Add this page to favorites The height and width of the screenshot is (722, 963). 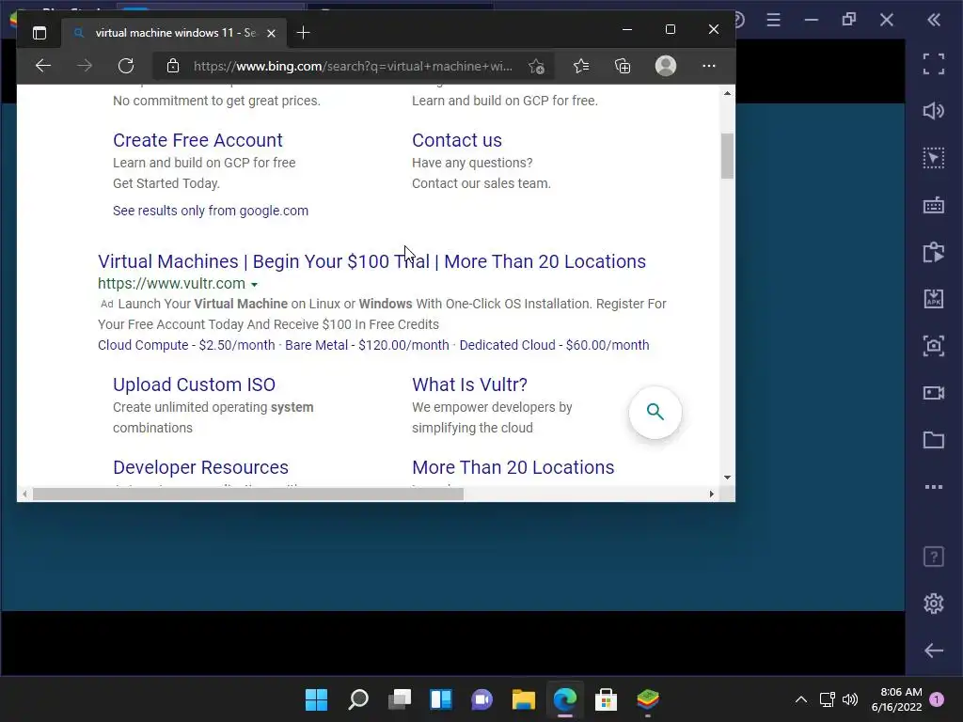[x=536, y=67]
